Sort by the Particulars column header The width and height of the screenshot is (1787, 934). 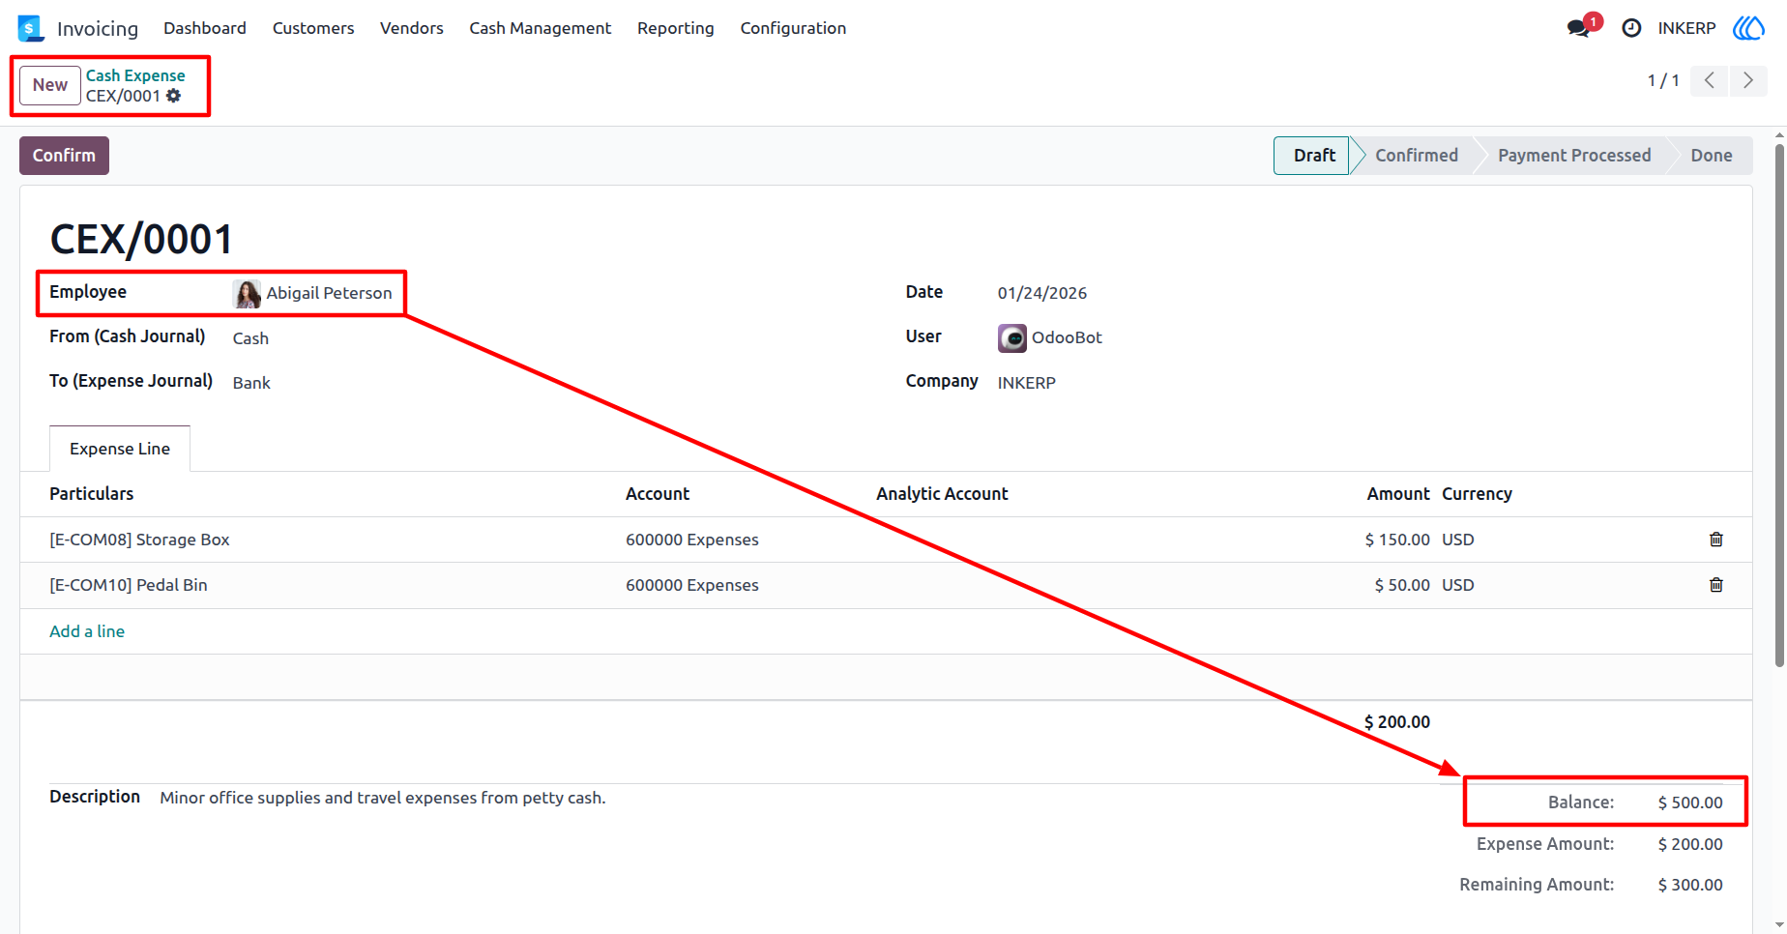click(92, 494)
